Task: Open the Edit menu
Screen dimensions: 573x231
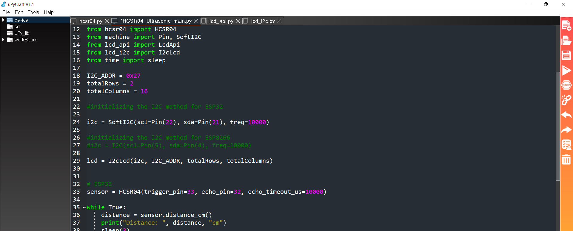Action: tap(19, 12)
